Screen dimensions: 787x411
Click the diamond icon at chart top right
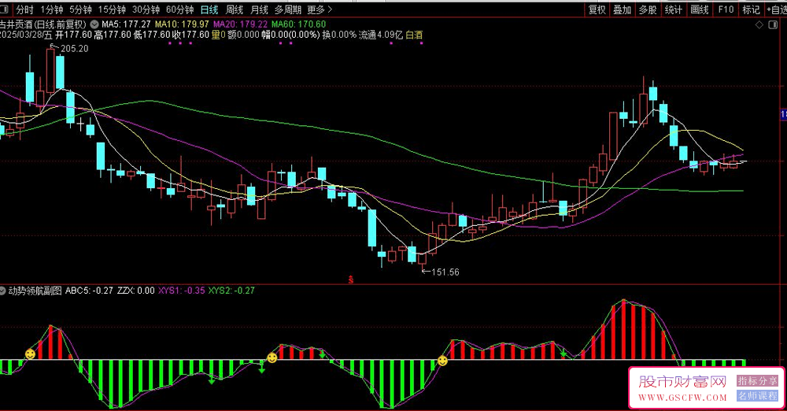[759, 24]
